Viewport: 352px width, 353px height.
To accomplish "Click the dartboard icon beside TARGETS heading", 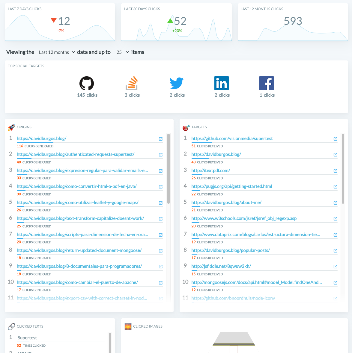I will [185, 127].
